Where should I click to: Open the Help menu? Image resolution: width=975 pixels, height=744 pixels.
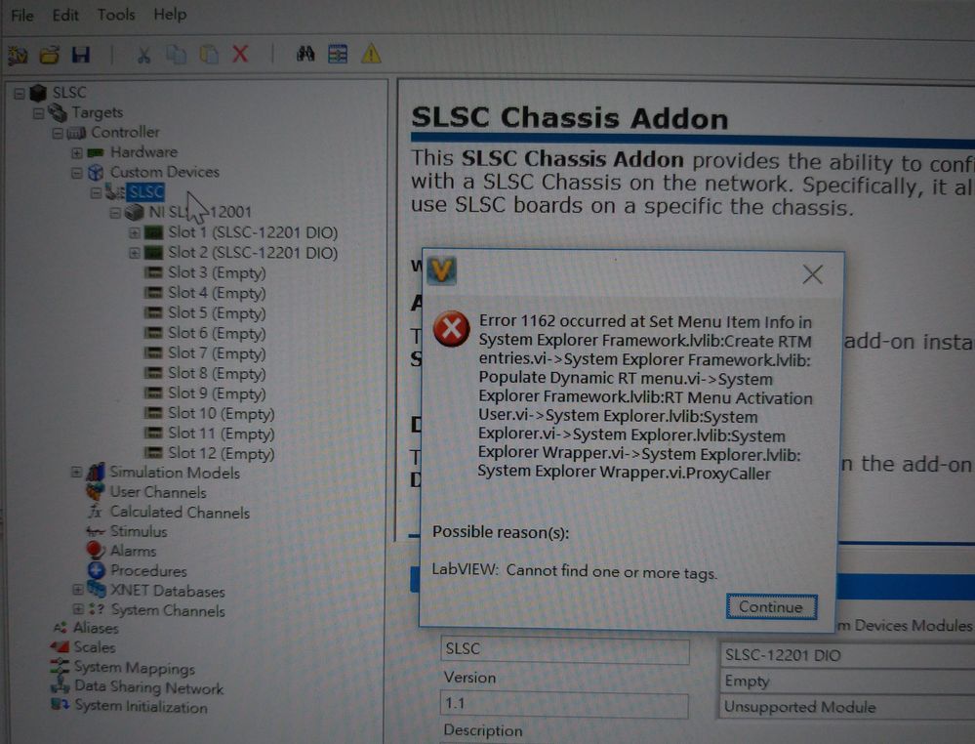pyautogui.click(x=170, y=14)
